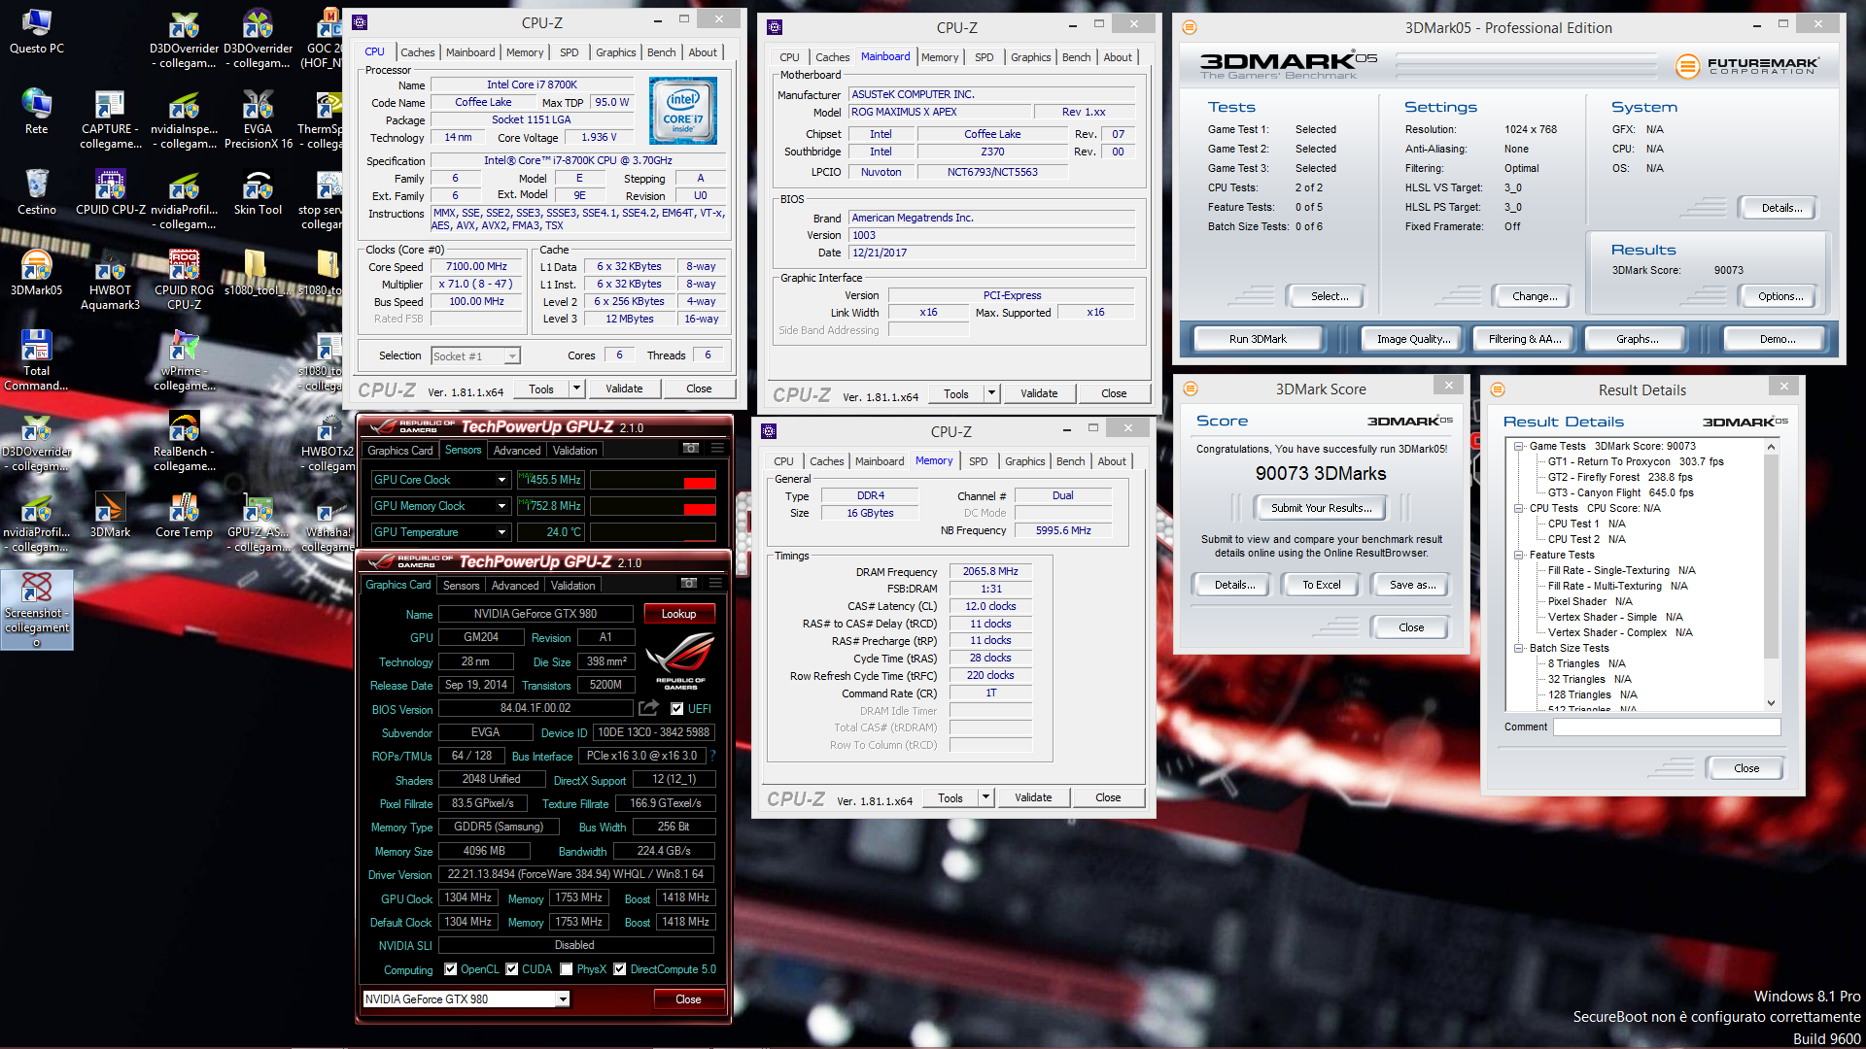
Task: Open the Rete network desktop icon
Action: pyautogui.click(x=37, y=111)
